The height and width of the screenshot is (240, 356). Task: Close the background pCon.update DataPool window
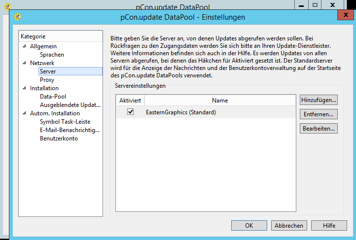click(x=333, y=5)
